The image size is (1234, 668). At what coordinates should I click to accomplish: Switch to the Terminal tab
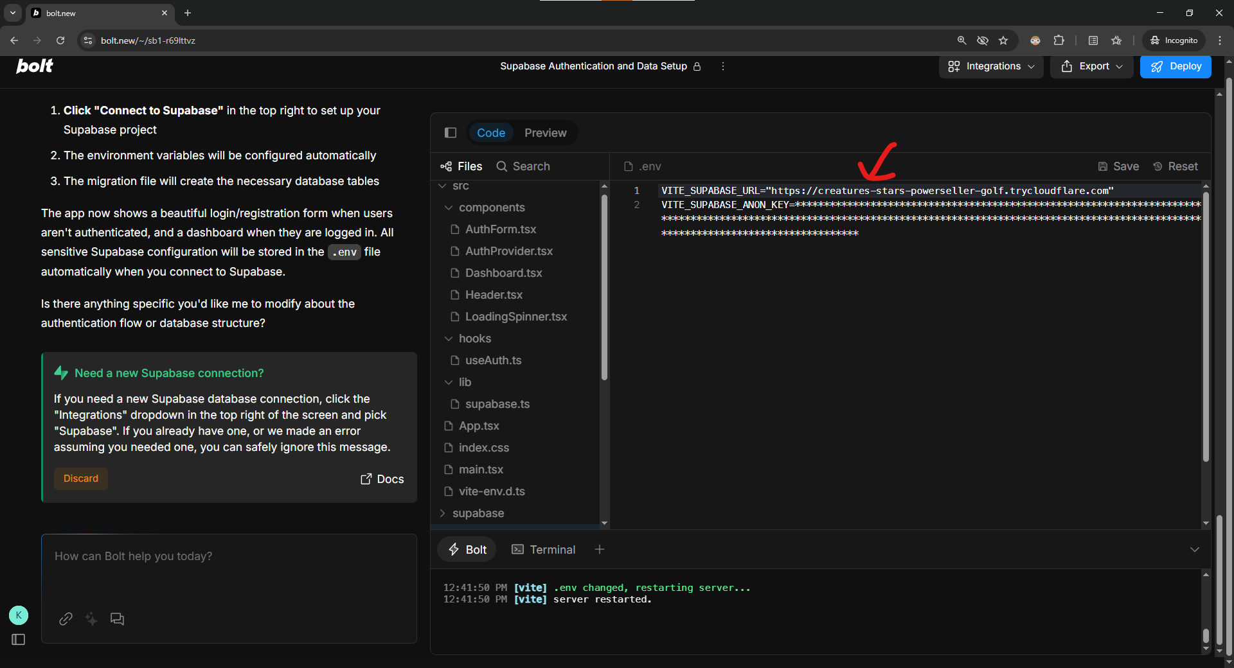pyautogui.click(x=544, y=549)
